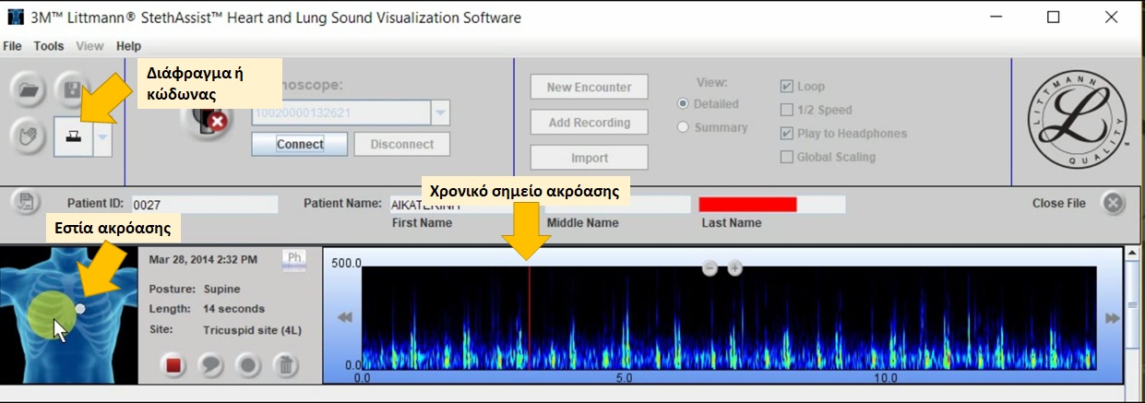This screenshot has width=1145, height=403.
Task: Delete recording with the trash can icon
Action: [x=287, y=365]
